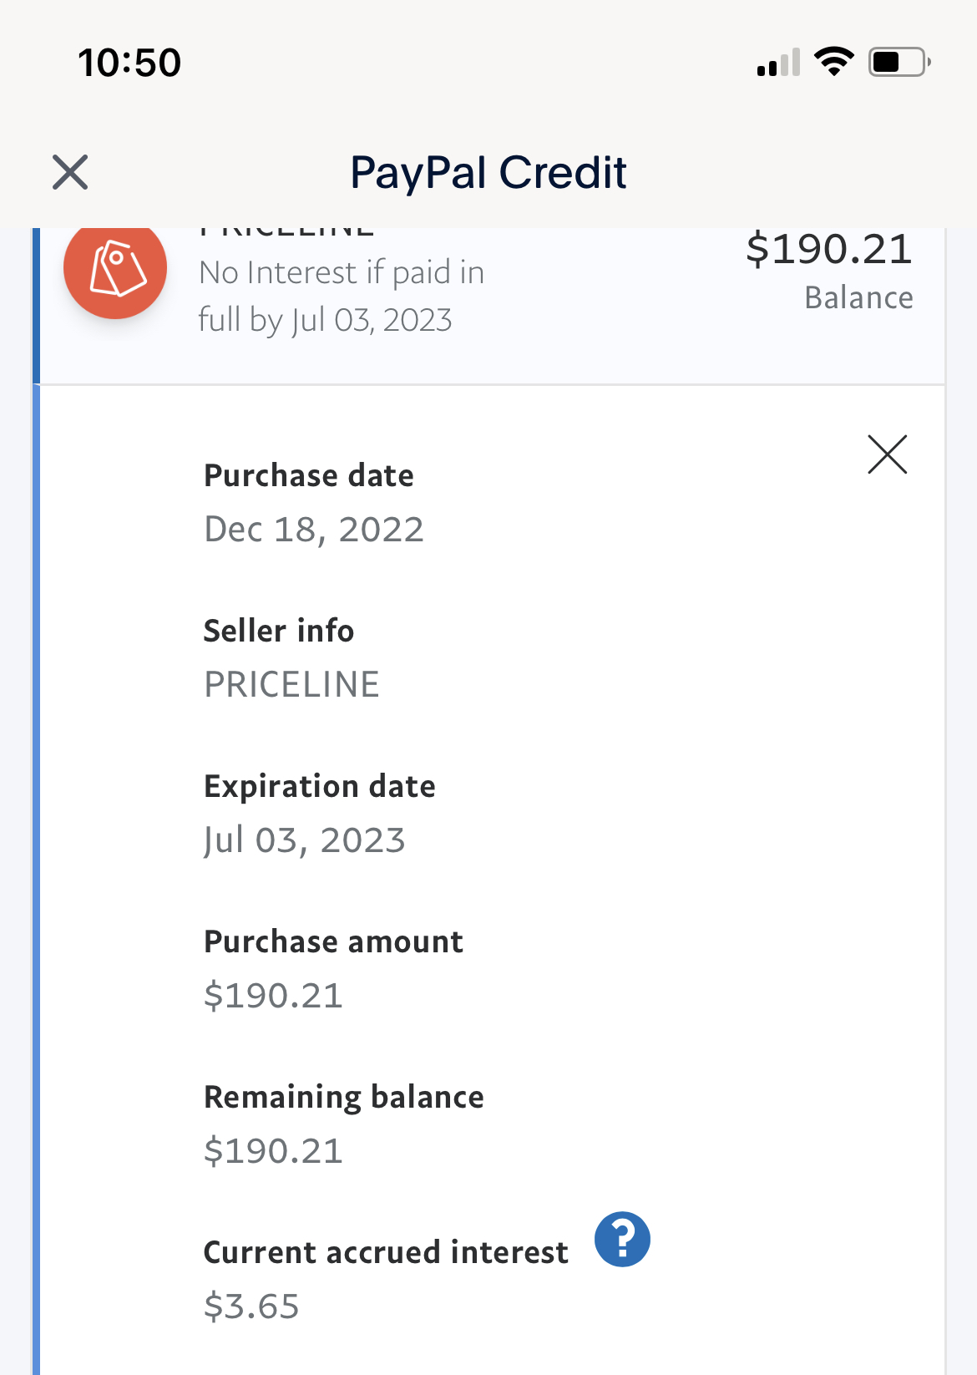
Task: Tap the Wi-Fi status icon
Action: coord(833,62)
